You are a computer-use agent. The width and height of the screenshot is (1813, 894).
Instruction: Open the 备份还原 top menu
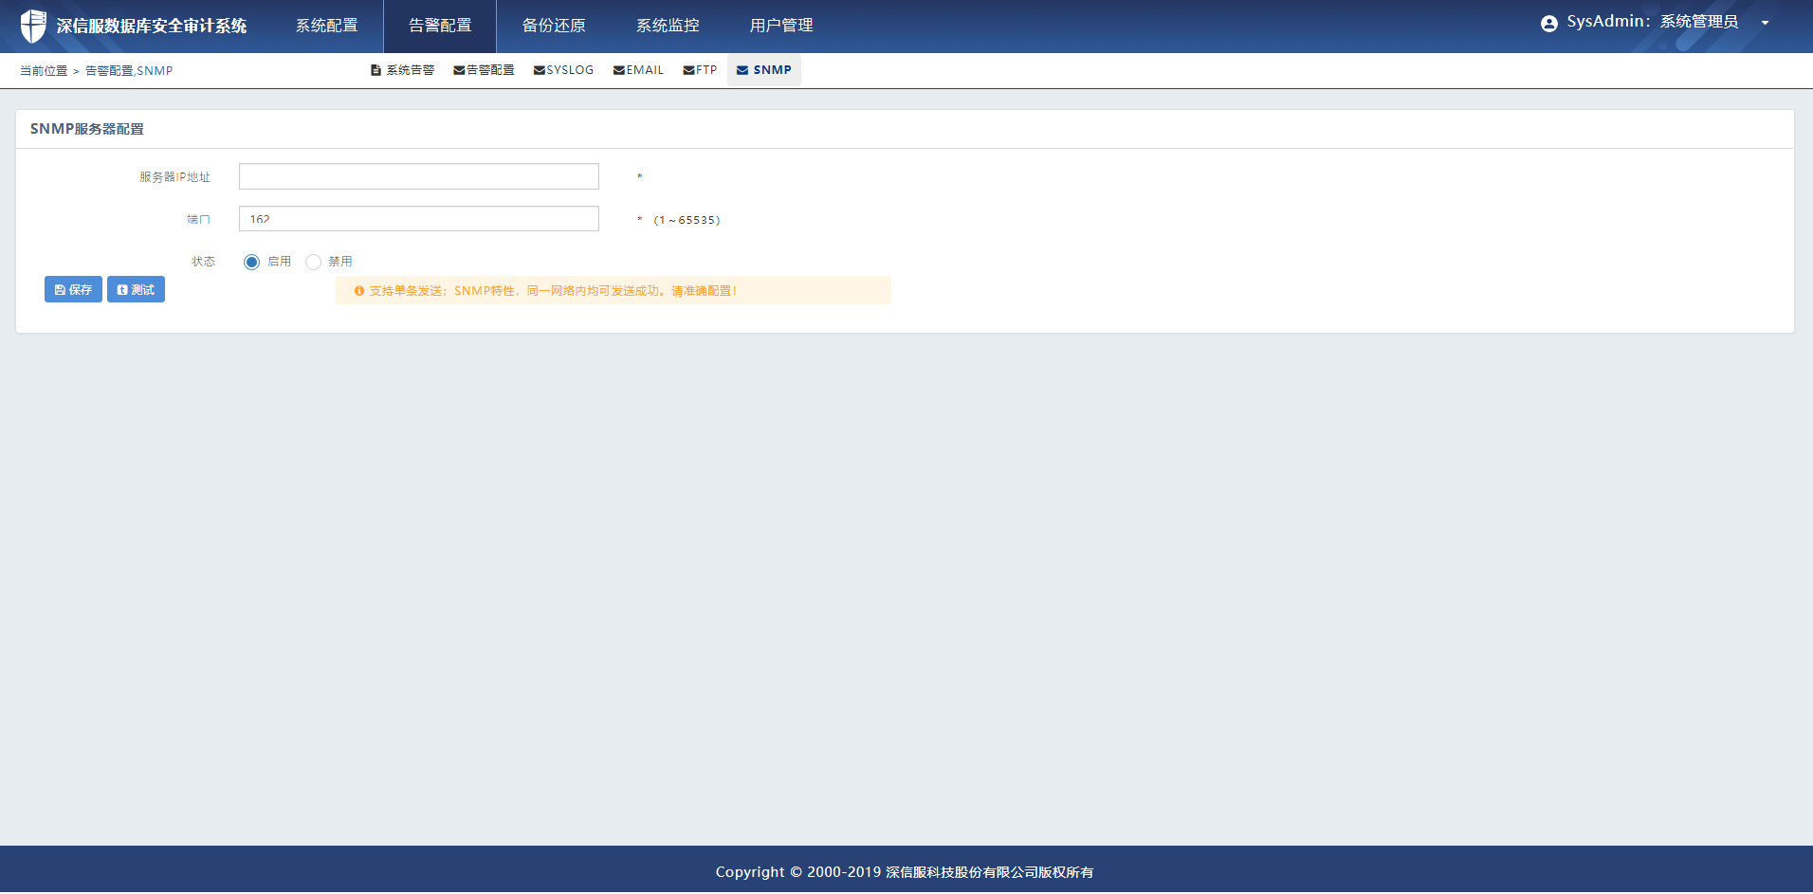click(x=554, y=26)
